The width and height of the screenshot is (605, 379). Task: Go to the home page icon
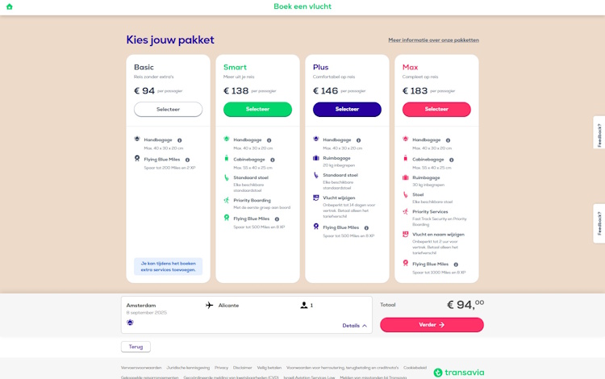[x=9, y=6]
